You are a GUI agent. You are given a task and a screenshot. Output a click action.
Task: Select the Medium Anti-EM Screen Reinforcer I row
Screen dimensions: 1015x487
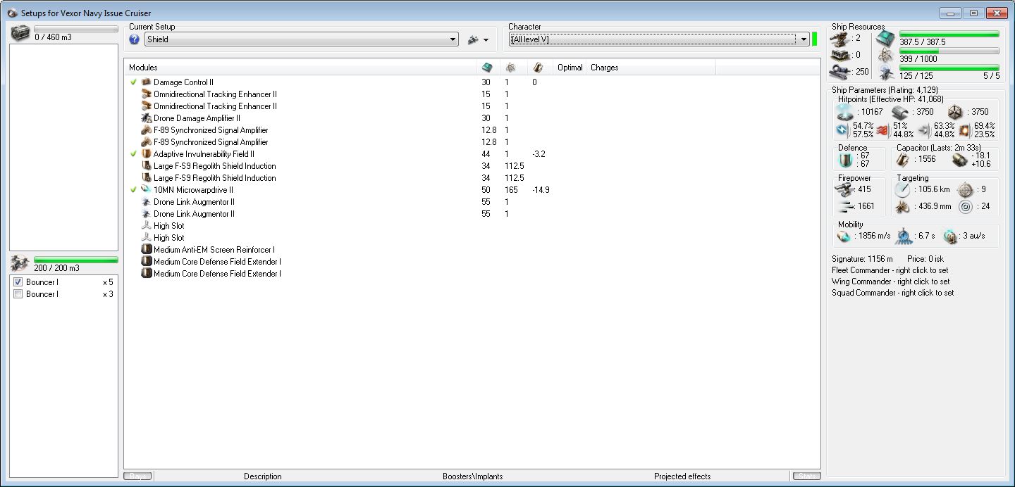[x=472, y=250]
